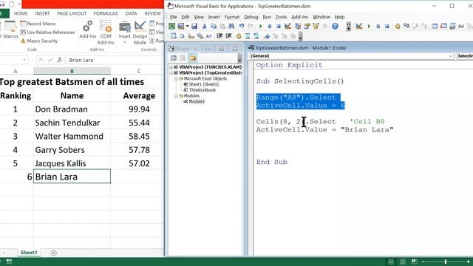Viewport: 473px width, 266px height.
Task: Click Add-Ins button in Excel ribbon
Action: pos(87,30)
